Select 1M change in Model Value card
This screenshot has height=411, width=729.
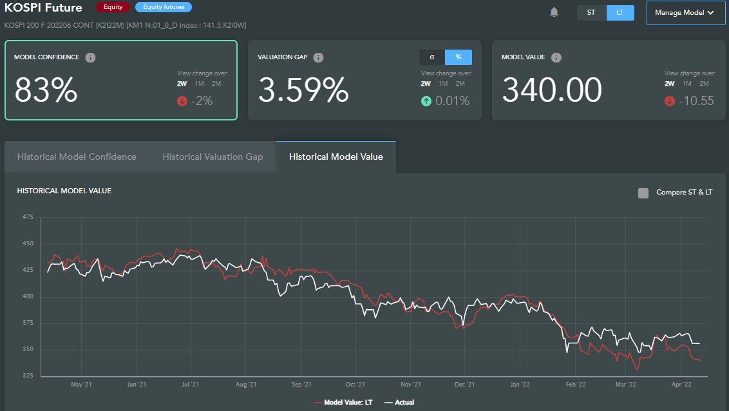687,84
